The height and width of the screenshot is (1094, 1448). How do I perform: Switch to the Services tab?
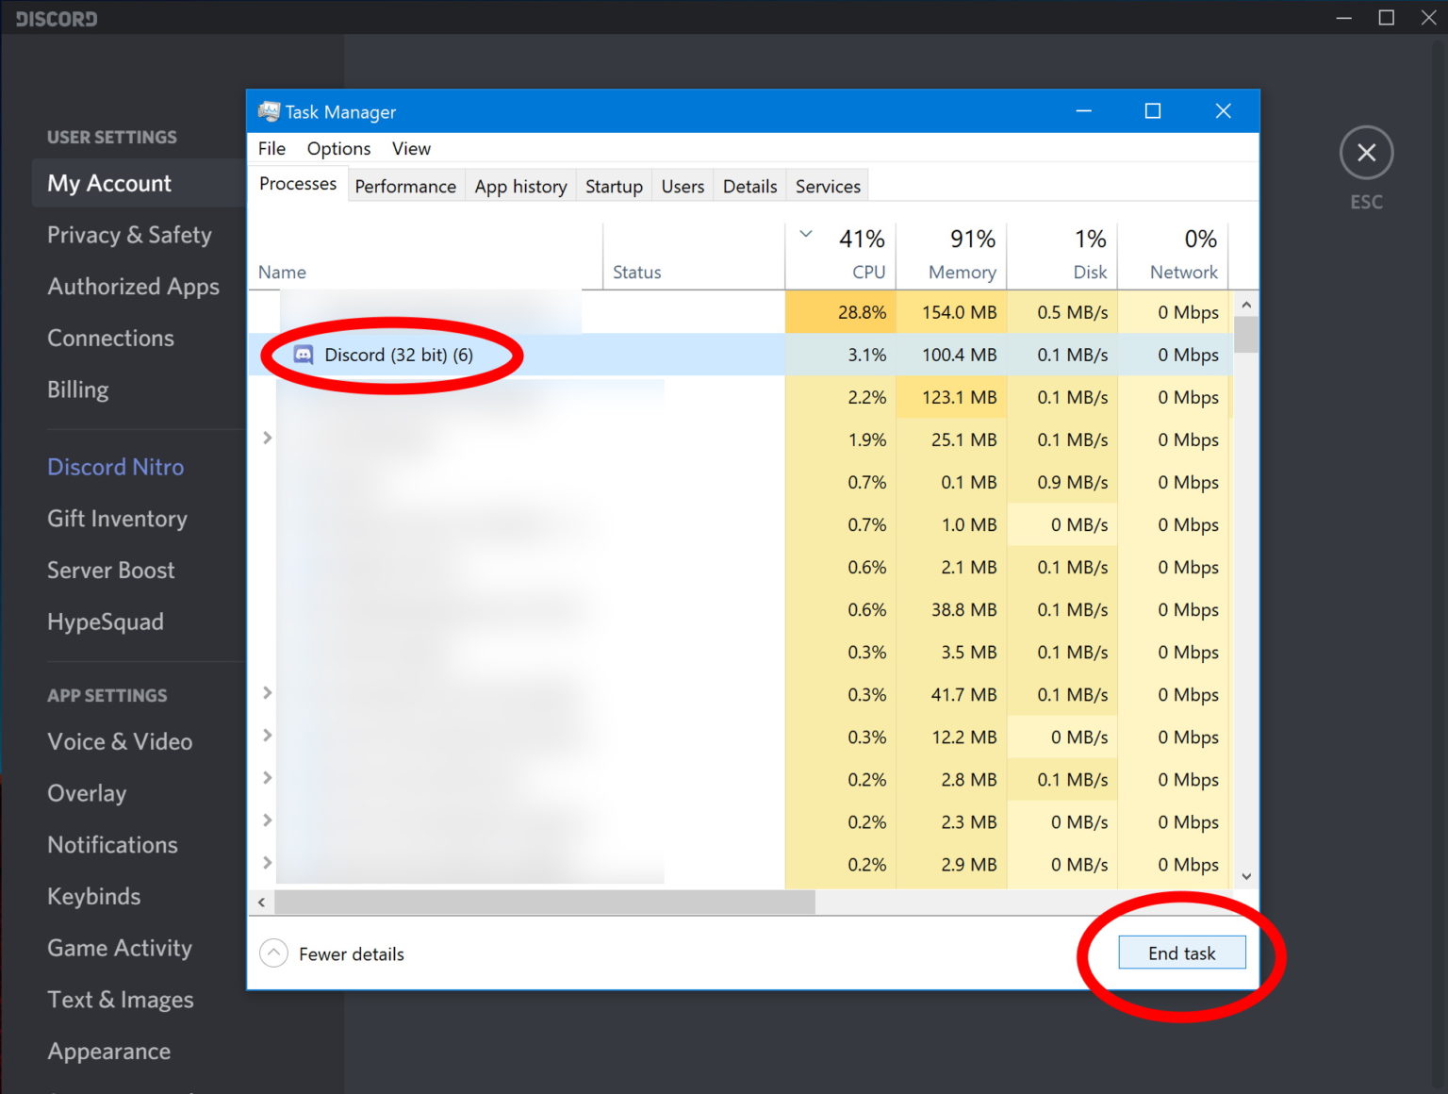(827, 186)
